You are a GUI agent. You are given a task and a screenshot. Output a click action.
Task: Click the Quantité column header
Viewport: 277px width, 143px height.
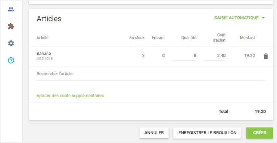[189, 37]
